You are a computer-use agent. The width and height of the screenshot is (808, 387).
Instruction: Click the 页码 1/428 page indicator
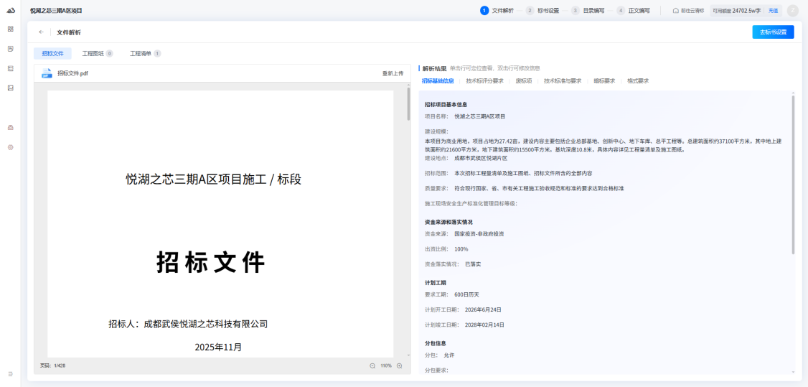pyautogui.click(x=52, y=365)
